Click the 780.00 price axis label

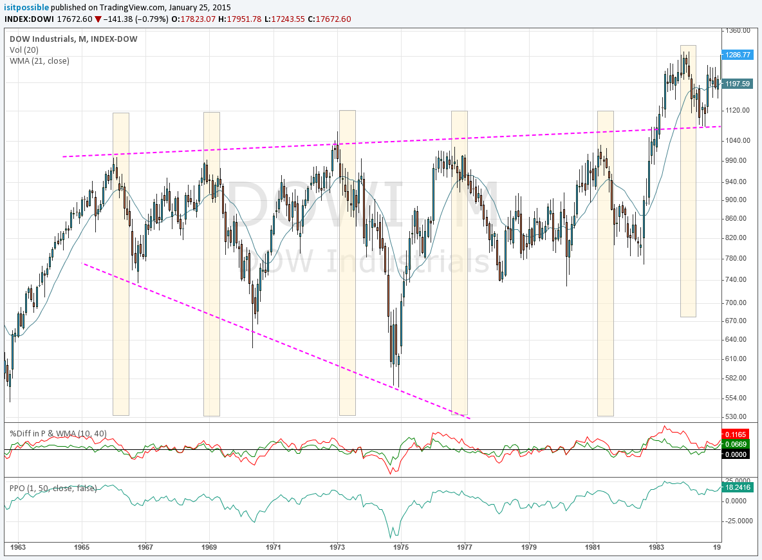736,258
